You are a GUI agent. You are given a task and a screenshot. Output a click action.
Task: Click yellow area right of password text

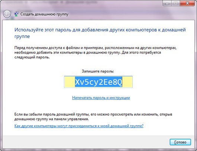coord(127,82)
